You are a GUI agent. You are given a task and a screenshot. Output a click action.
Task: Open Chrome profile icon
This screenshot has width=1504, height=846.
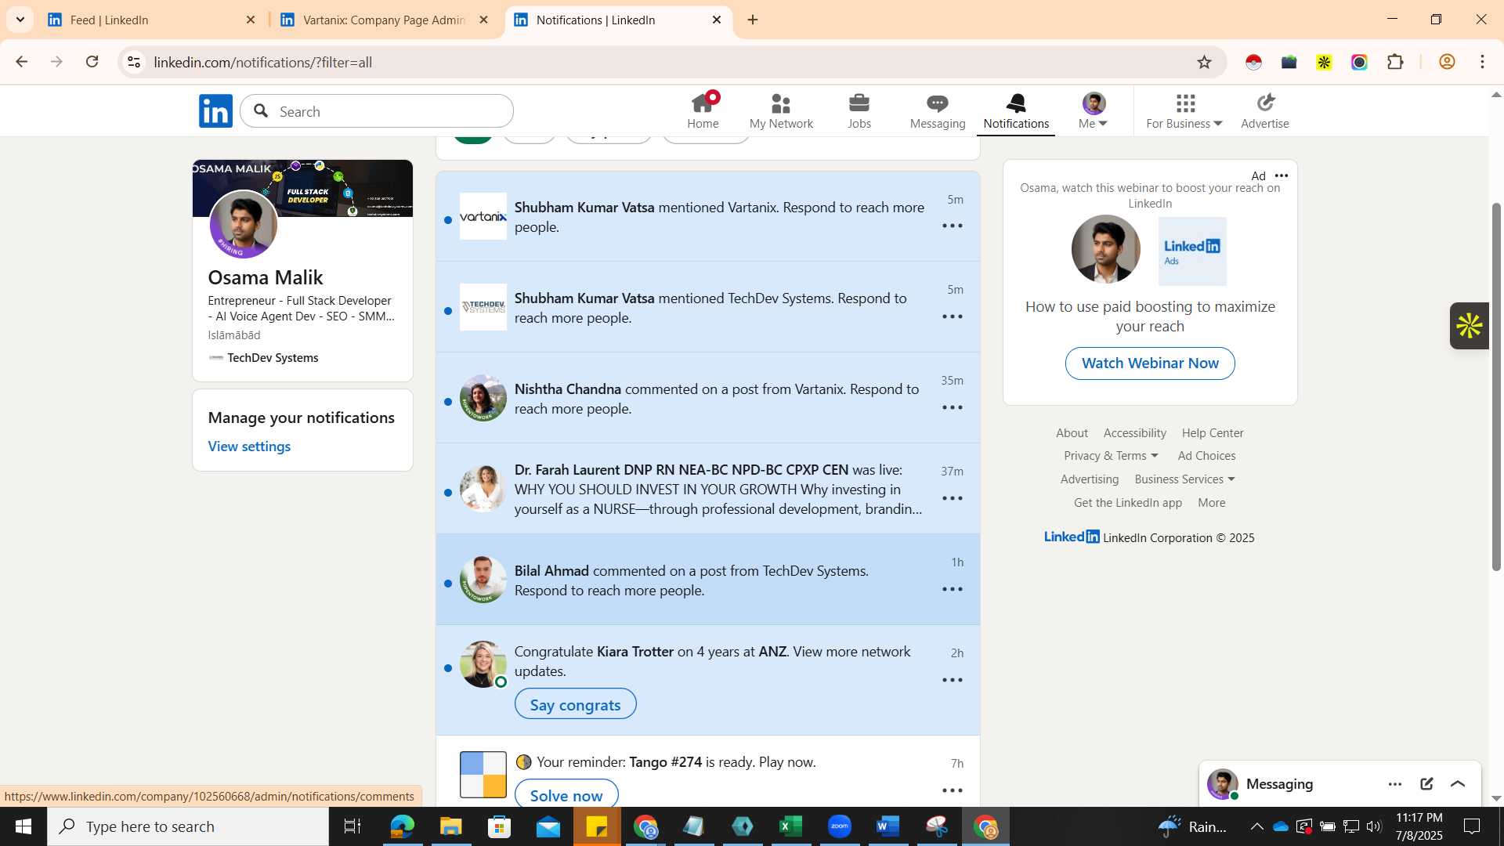coord(1447,62)
